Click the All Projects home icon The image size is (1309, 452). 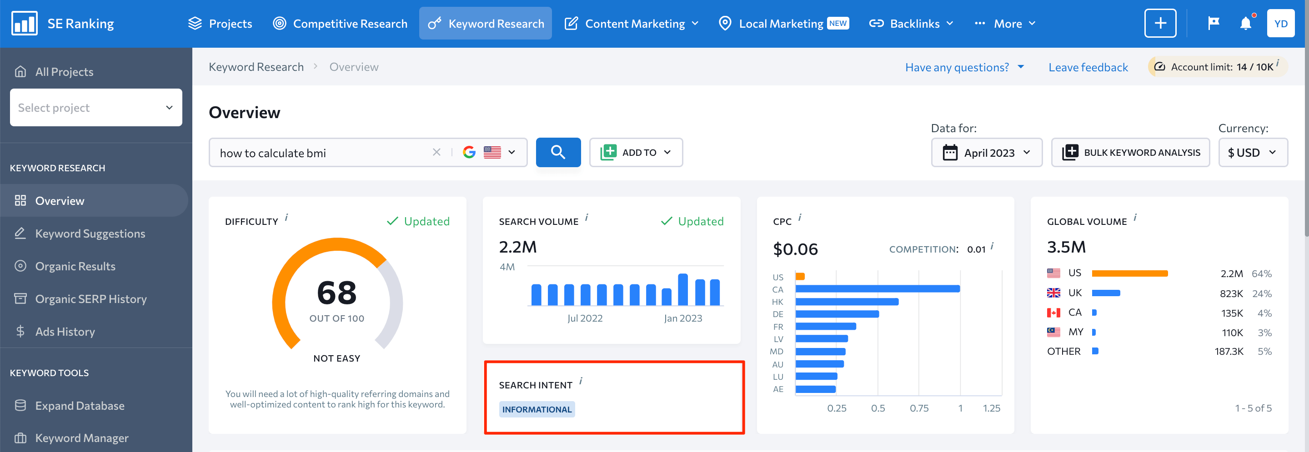pyautogui.click(x=20, y=72)
